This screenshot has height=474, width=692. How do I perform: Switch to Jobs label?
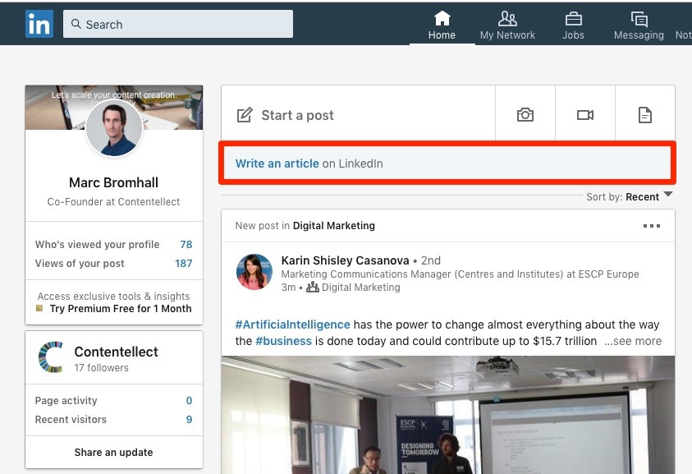point(573,35)
